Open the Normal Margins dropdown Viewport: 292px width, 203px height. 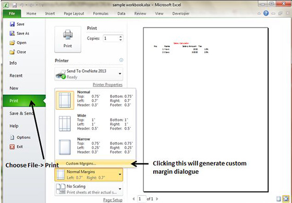tap(89, 174)
